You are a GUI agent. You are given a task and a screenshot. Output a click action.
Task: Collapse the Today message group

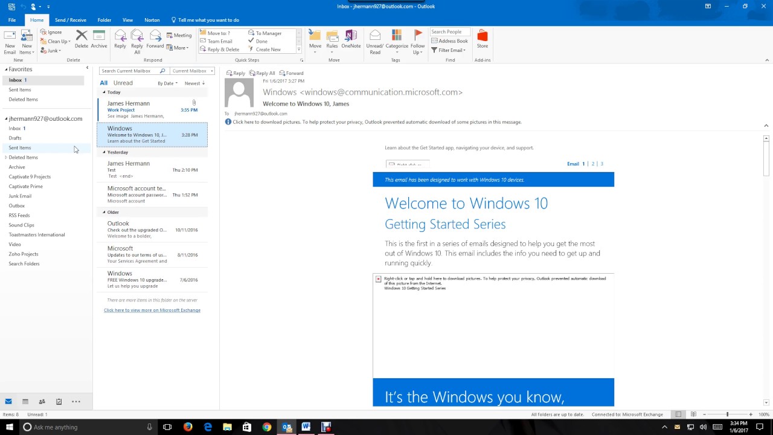104,92
